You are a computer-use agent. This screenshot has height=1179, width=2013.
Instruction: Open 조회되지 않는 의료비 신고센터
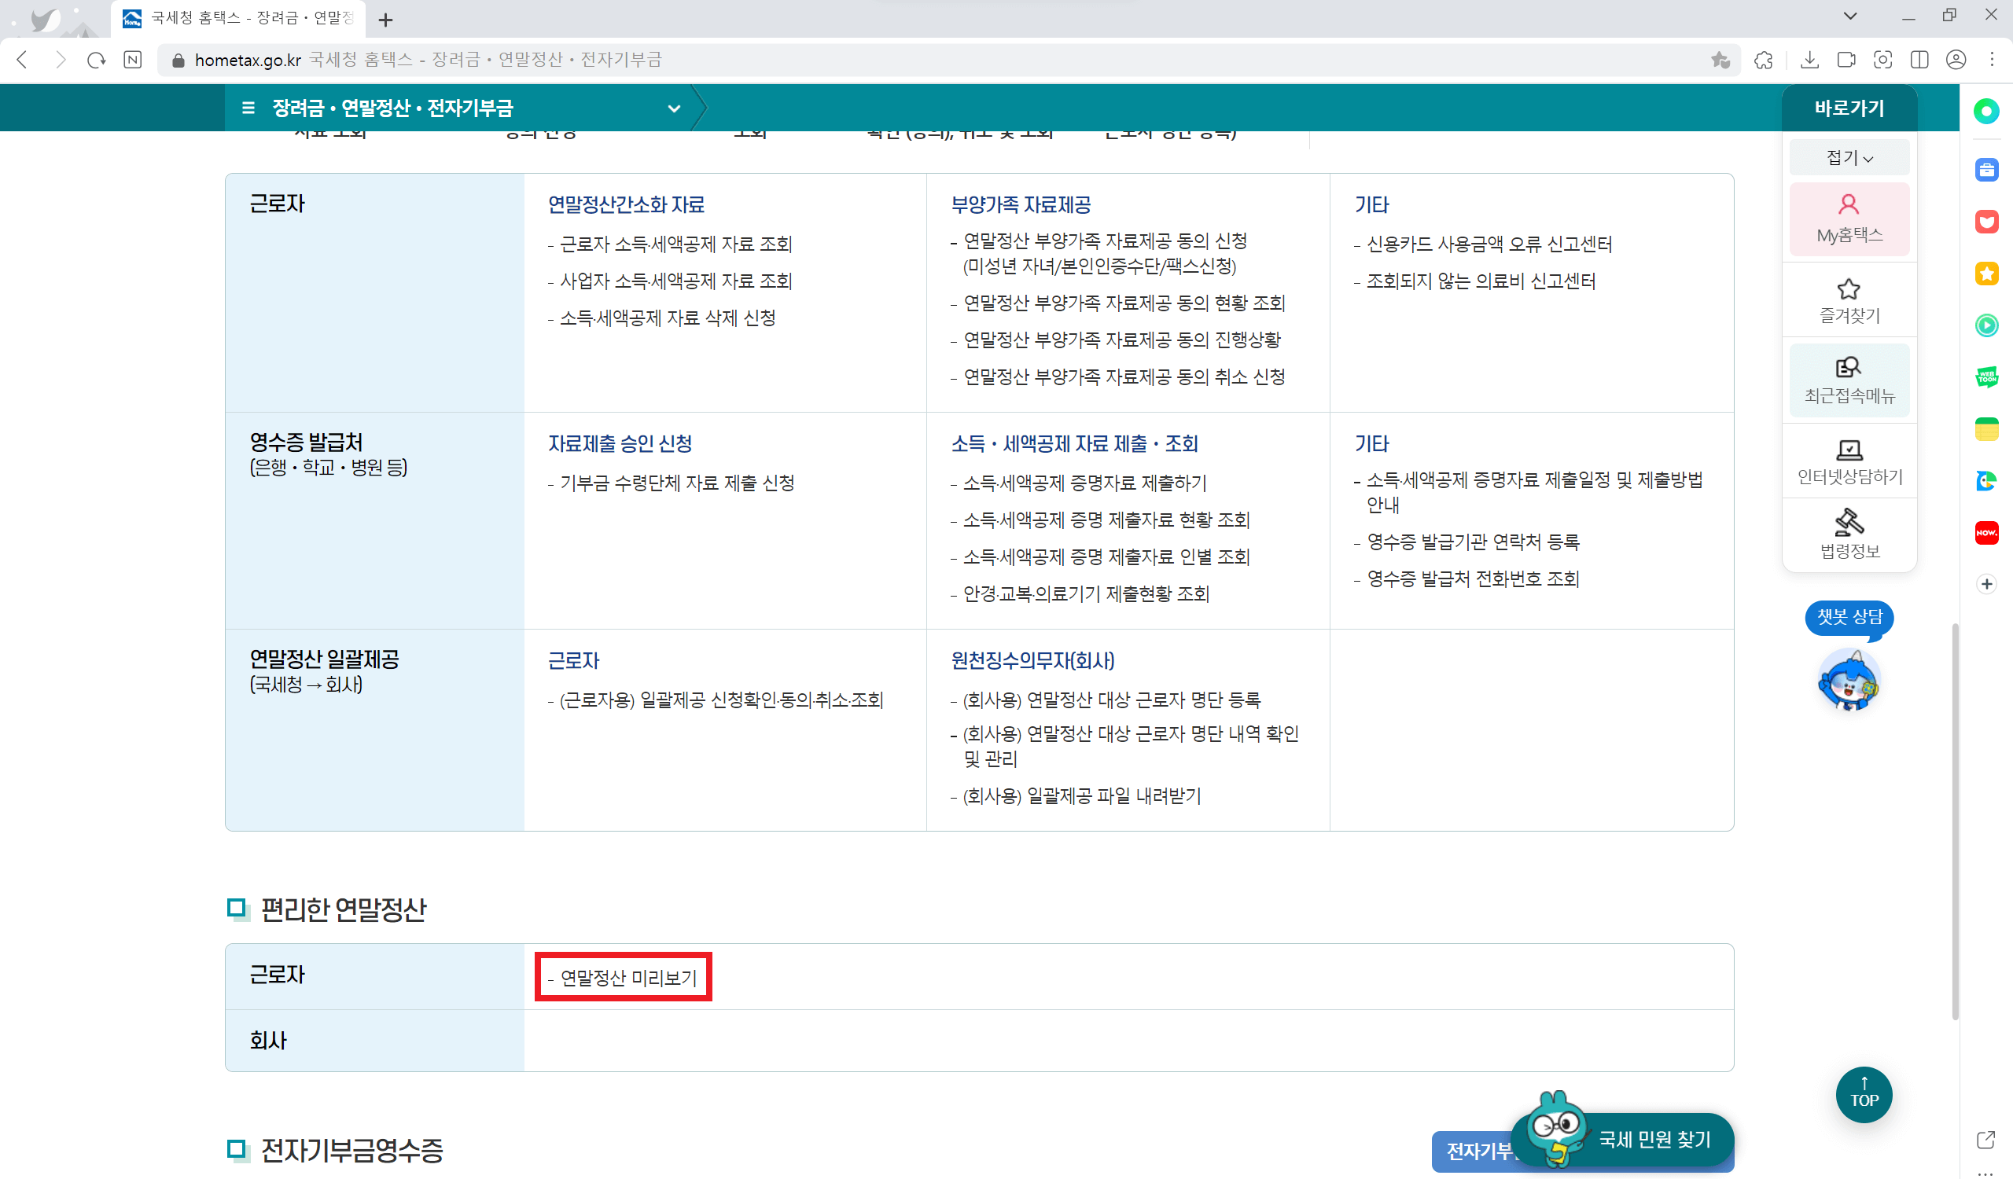click(x=1480, y=281)
